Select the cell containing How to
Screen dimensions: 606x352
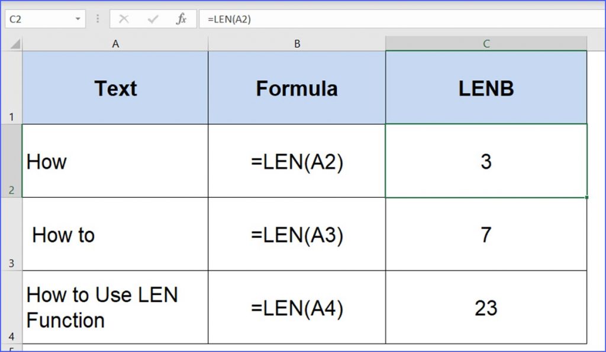coord(115,234)
